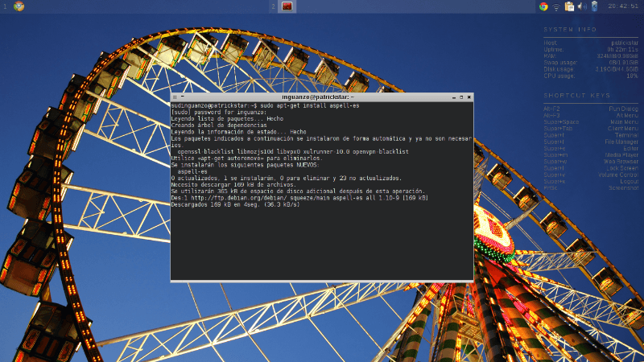
Task: Click the 'File Manager' shortcut row
Action: tap(591, 142)
